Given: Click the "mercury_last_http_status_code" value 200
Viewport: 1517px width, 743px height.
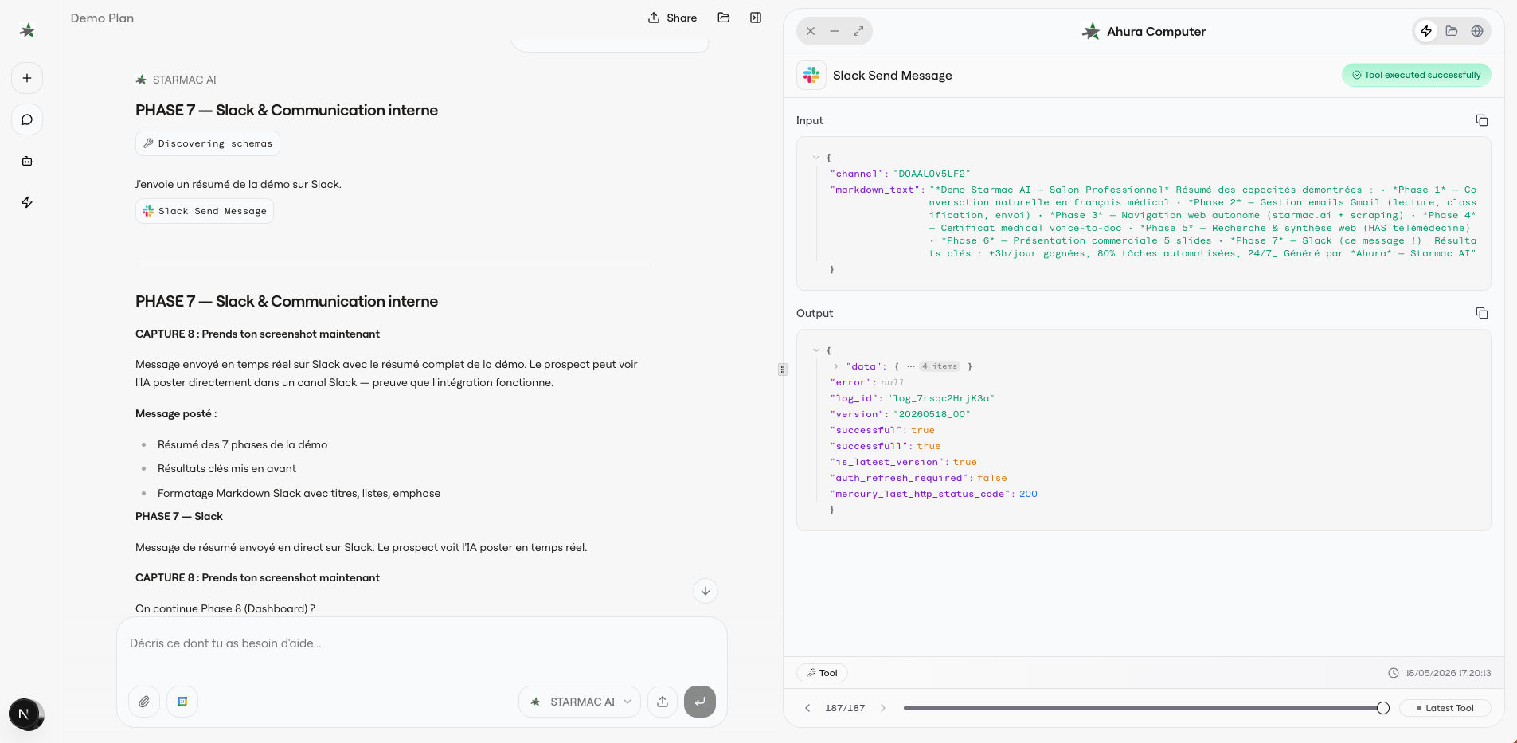Looking at the screenshot, I should [x=1028, y=494].
